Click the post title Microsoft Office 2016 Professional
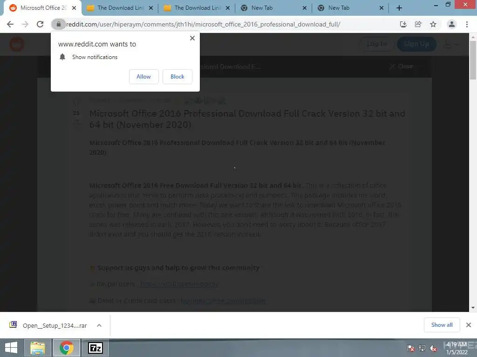Image resolution: width=477 pixels, height=357 pixels. [247, 119]
